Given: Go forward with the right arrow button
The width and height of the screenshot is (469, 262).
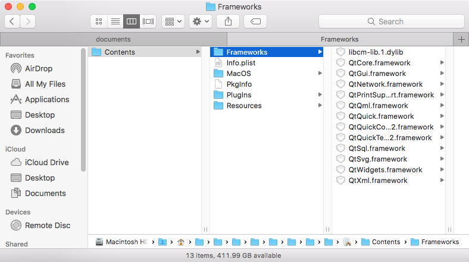Looking at the screenshot, I should 28,21.
